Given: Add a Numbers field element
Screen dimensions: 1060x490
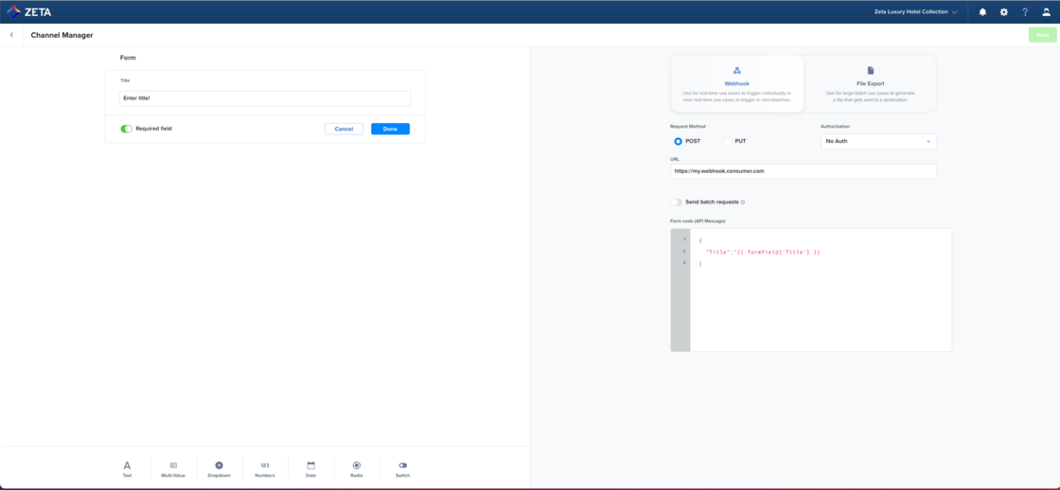Looking at the screenshot, I should pos(265,468).
